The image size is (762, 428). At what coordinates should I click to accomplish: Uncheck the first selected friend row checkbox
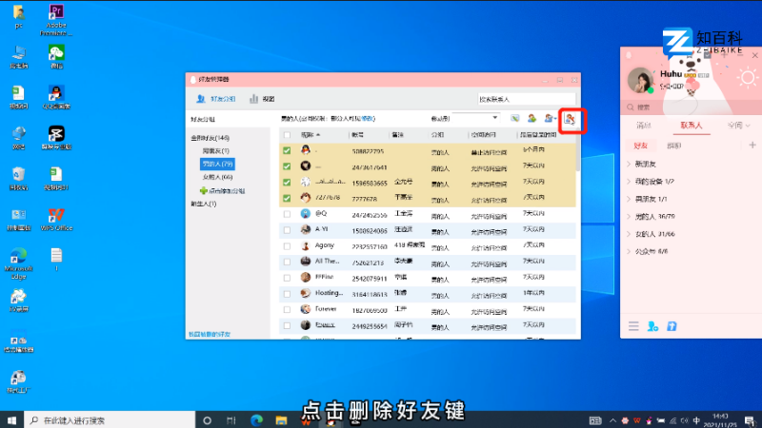coord(287,150)
